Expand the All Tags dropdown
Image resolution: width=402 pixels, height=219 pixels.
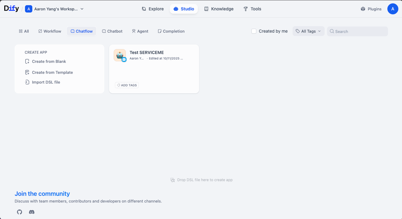(308, 31)
